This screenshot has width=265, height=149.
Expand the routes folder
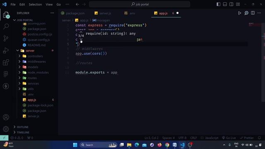click(19, 78)
